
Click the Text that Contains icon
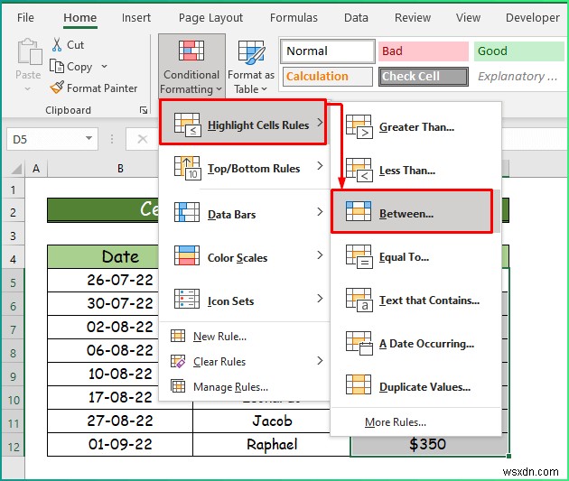(x=359, y=301)
